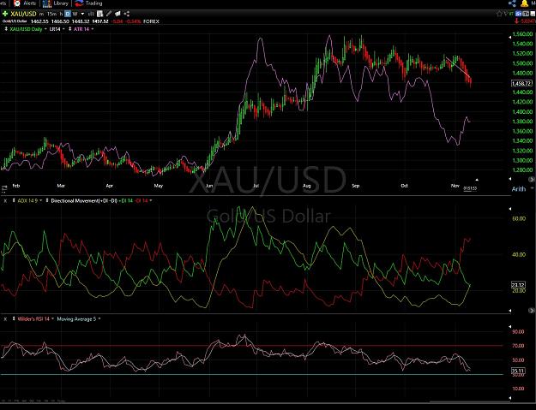Viewport: 536px width, 410px height.
Task: Click the Jul label on time axis
Action: (x=256, y=186)
